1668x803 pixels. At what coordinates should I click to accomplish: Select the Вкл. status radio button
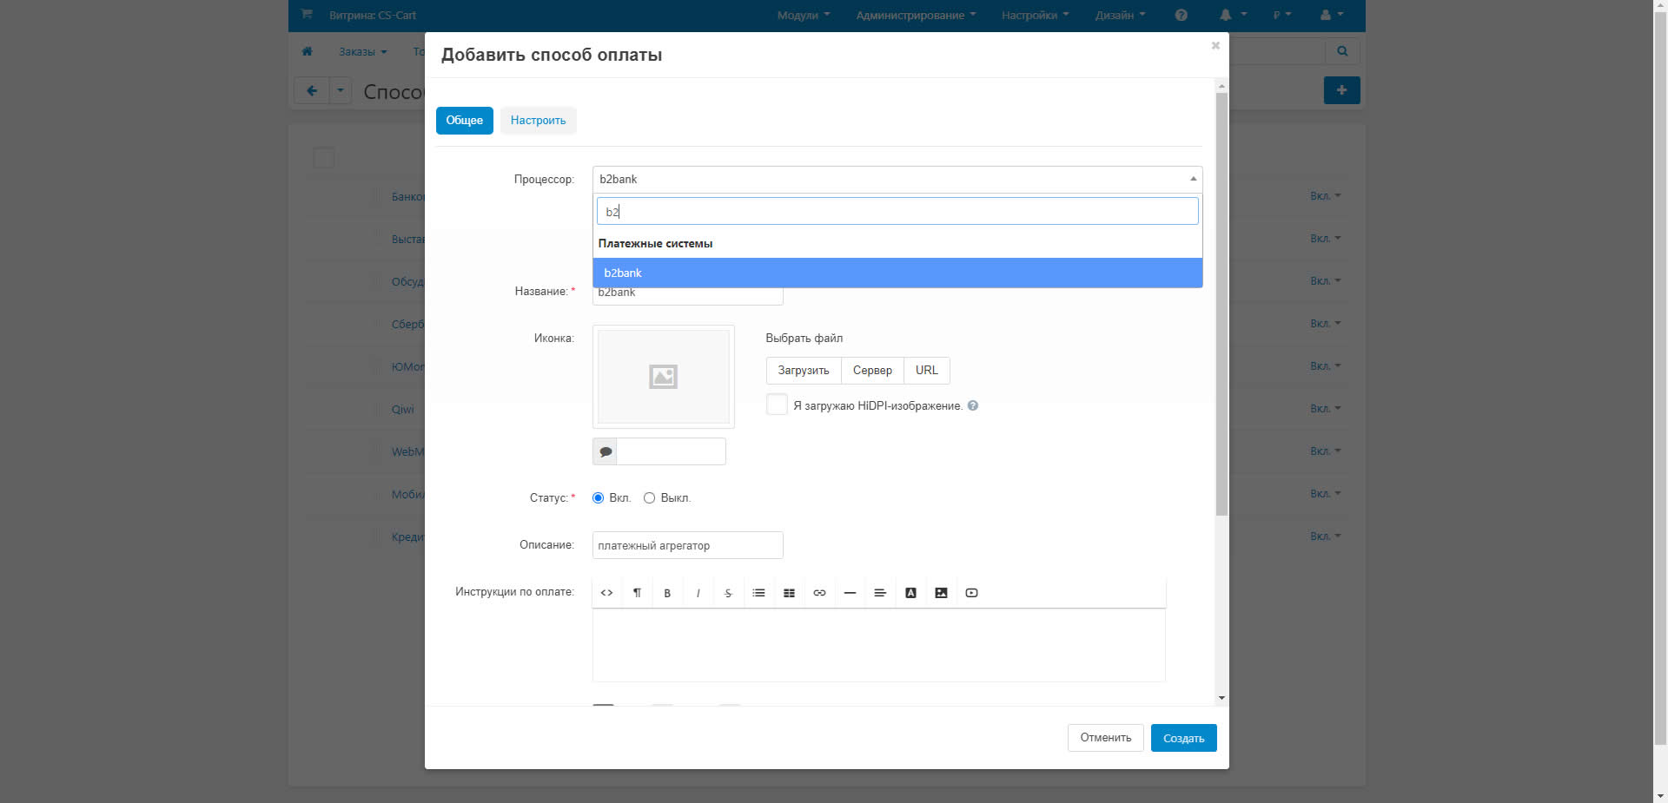[598, 498]
